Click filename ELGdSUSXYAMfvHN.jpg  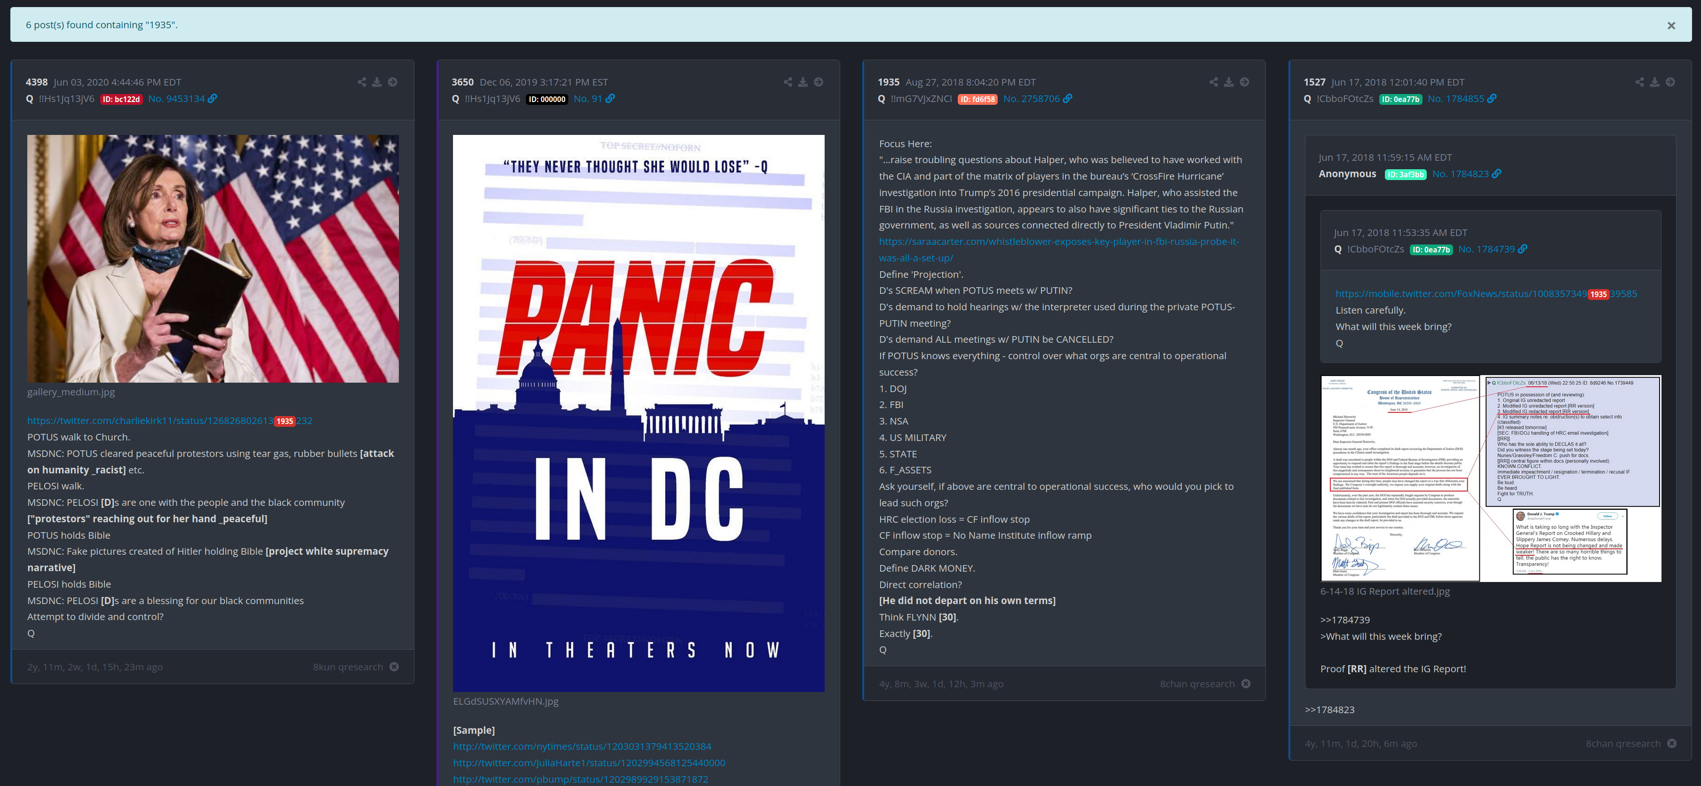506,701
